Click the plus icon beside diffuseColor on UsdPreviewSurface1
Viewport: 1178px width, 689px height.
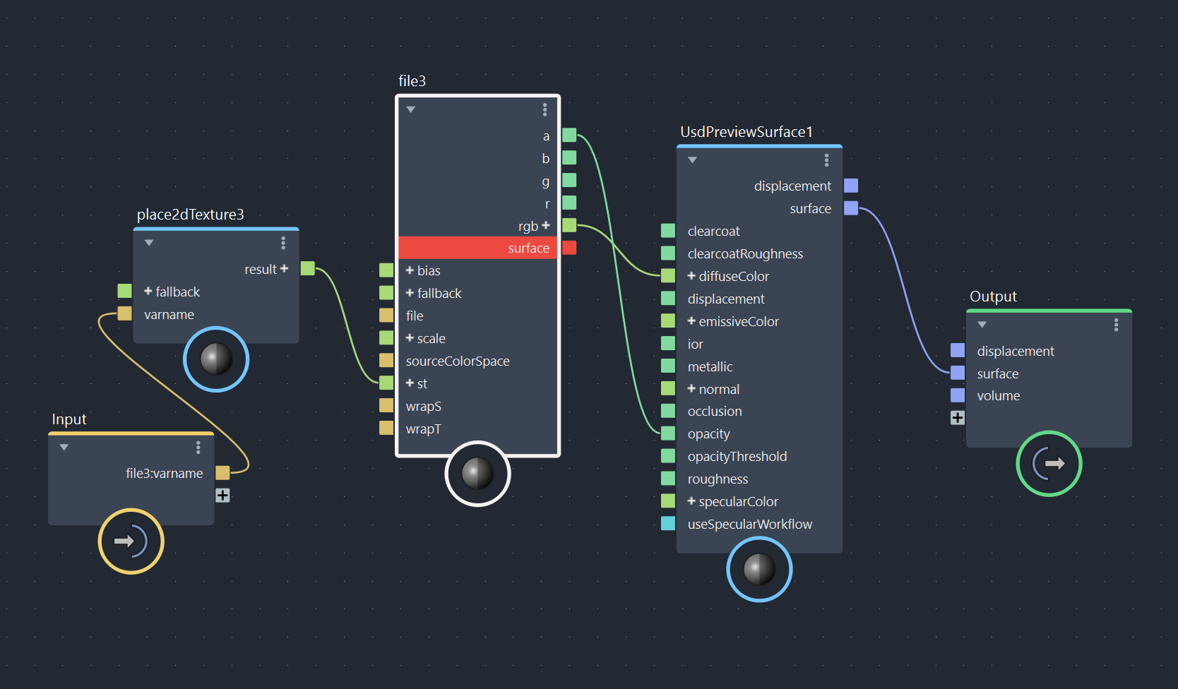691,276
